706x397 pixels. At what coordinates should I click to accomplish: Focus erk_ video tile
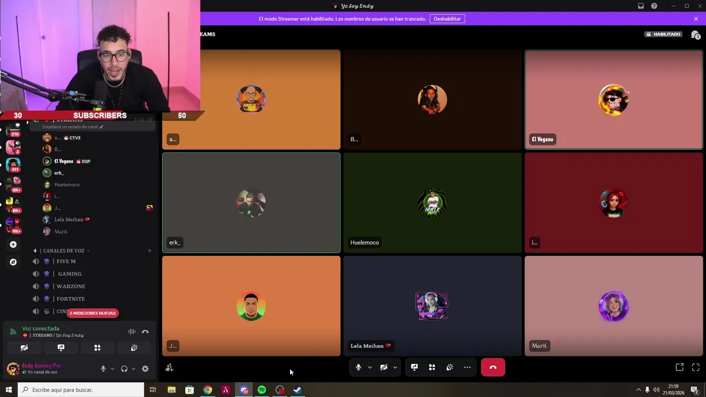click(251, 203)
